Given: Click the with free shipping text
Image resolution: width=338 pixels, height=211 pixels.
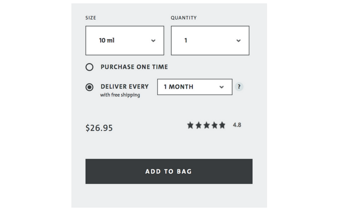Looking at the screenshot, I should tap(120, 95).
